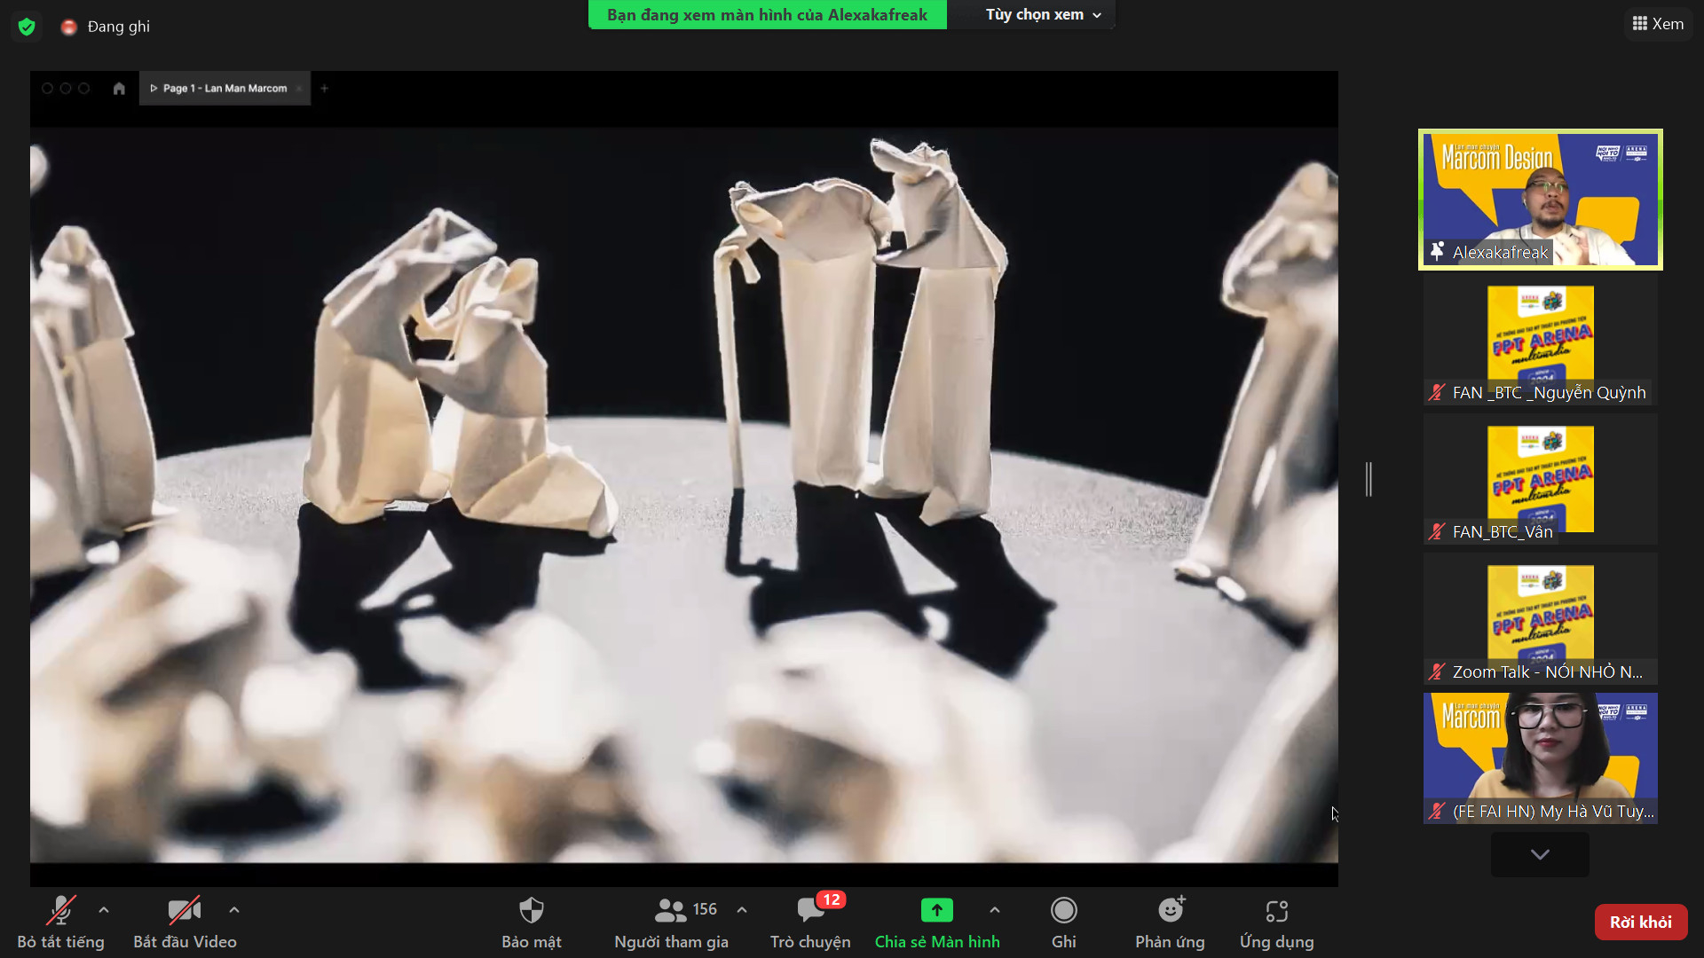
Task: Select (FE FAI HN) My Hà Vũ video tile
Action: (1540, 758)
